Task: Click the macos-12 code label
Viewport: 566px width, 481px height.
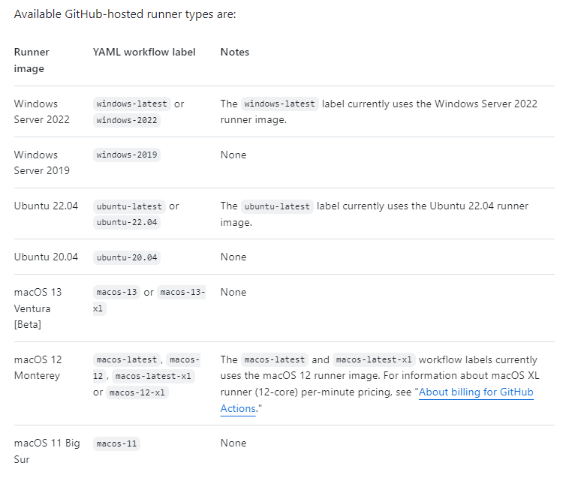Action: click(184, 359)
